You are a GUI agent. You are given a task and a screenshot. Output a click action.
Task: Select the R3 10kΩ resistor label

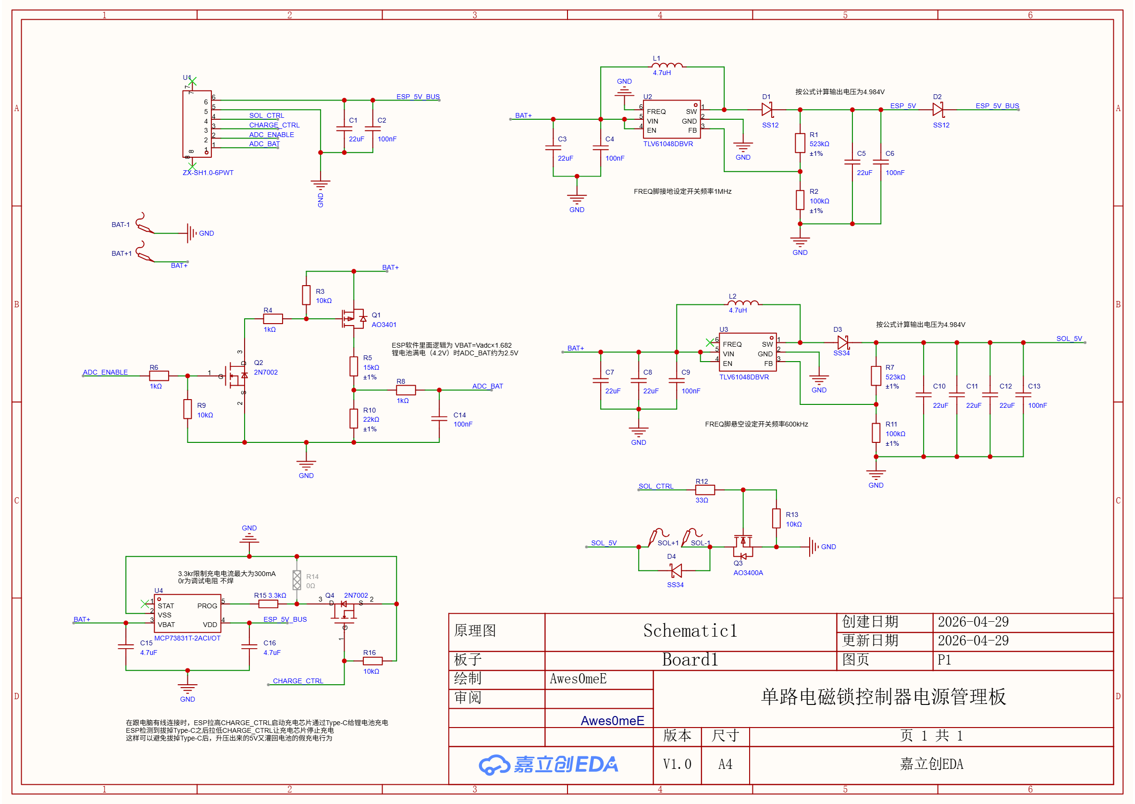tap(323, 296)
